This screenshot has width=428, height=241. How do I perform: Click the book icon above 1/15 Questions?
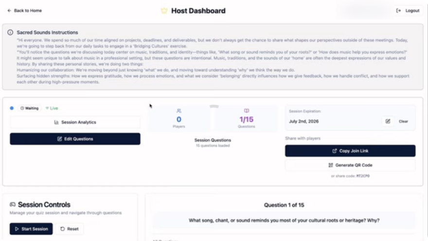pos(247,111)
